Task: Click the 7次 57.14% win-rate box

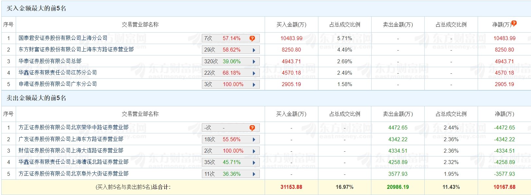Action: [231, 38]
